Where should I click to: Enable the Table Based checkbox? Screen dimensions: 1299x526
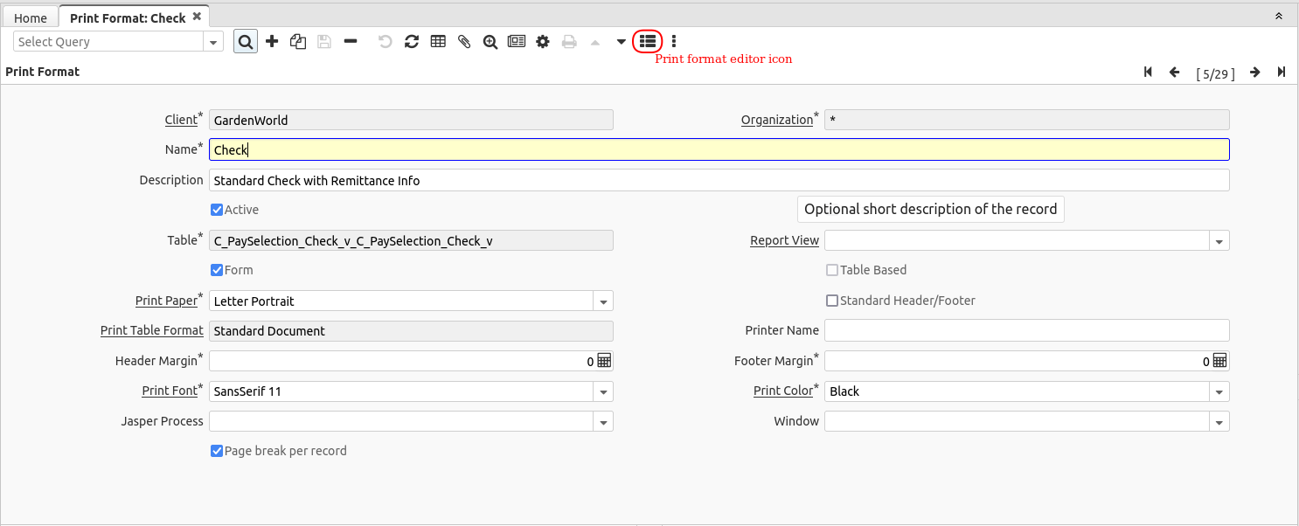click(x=832, y=270)
